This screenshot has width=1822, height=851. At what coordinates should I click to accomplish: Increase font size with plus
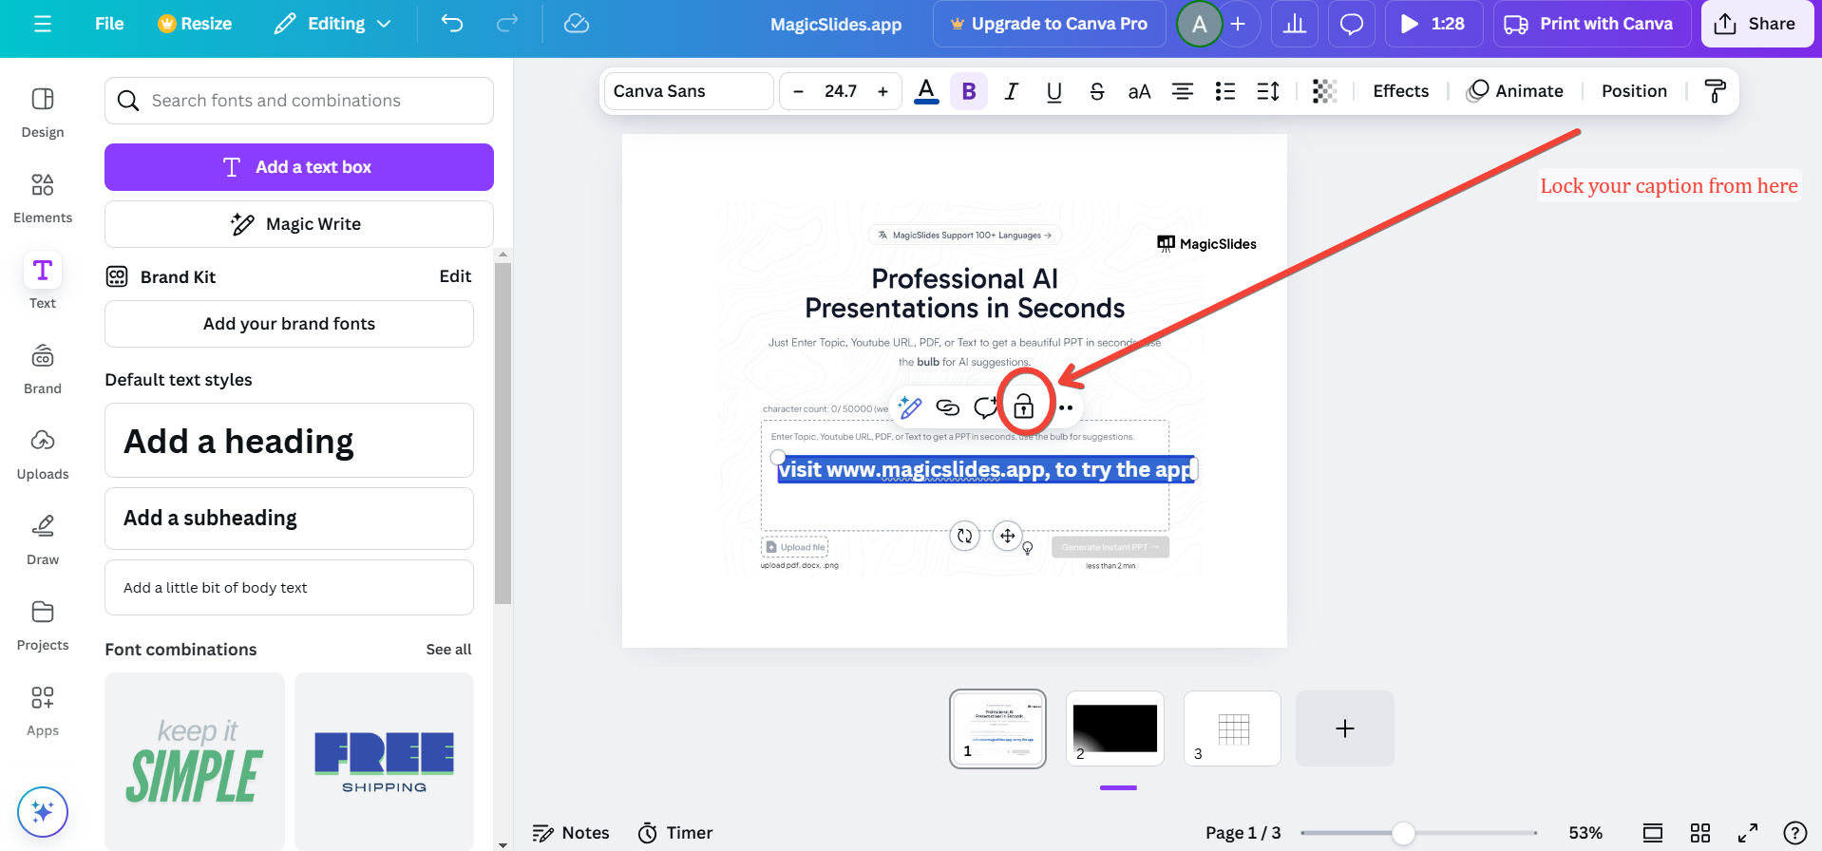(x=883, y=91)
